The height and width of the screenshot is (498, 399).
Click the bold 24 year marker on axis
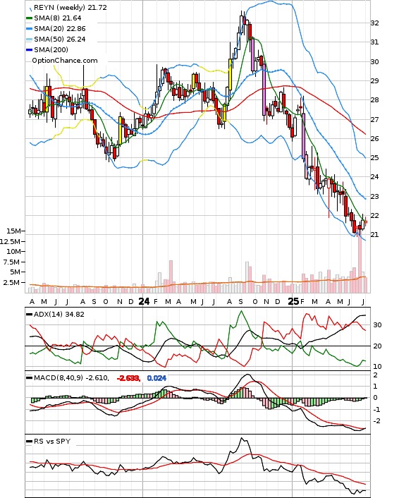tap(144, 301)
